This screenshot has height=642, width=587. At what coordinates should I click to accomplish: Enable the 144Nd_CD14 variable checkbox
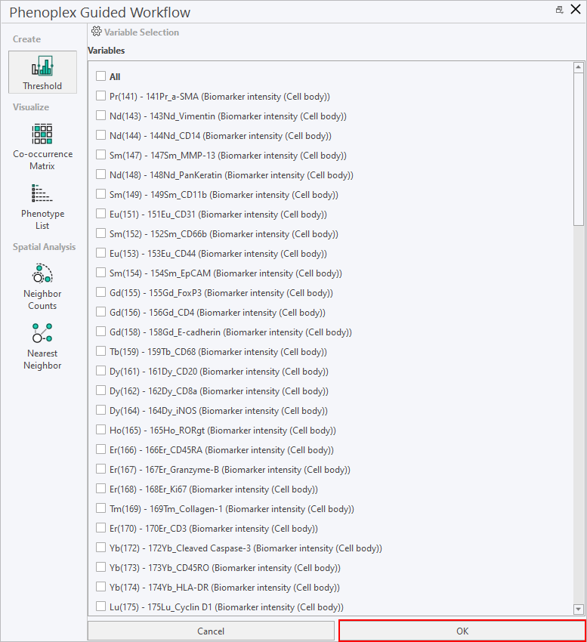point(100,135)
